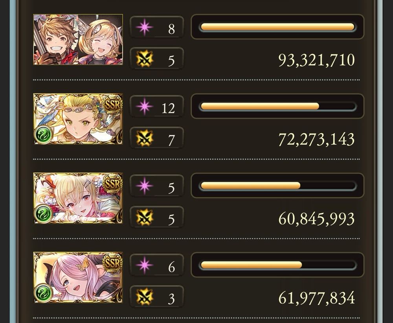
Task: Select the pink star icon showing 12
Action: [x=144, y=106]
